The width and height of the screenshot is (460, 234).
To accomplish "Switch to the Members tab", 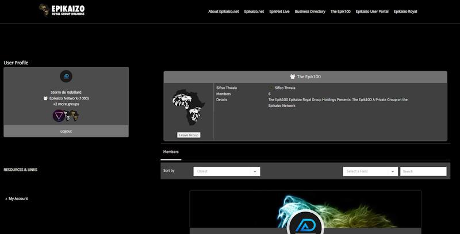I will point(171,152).
